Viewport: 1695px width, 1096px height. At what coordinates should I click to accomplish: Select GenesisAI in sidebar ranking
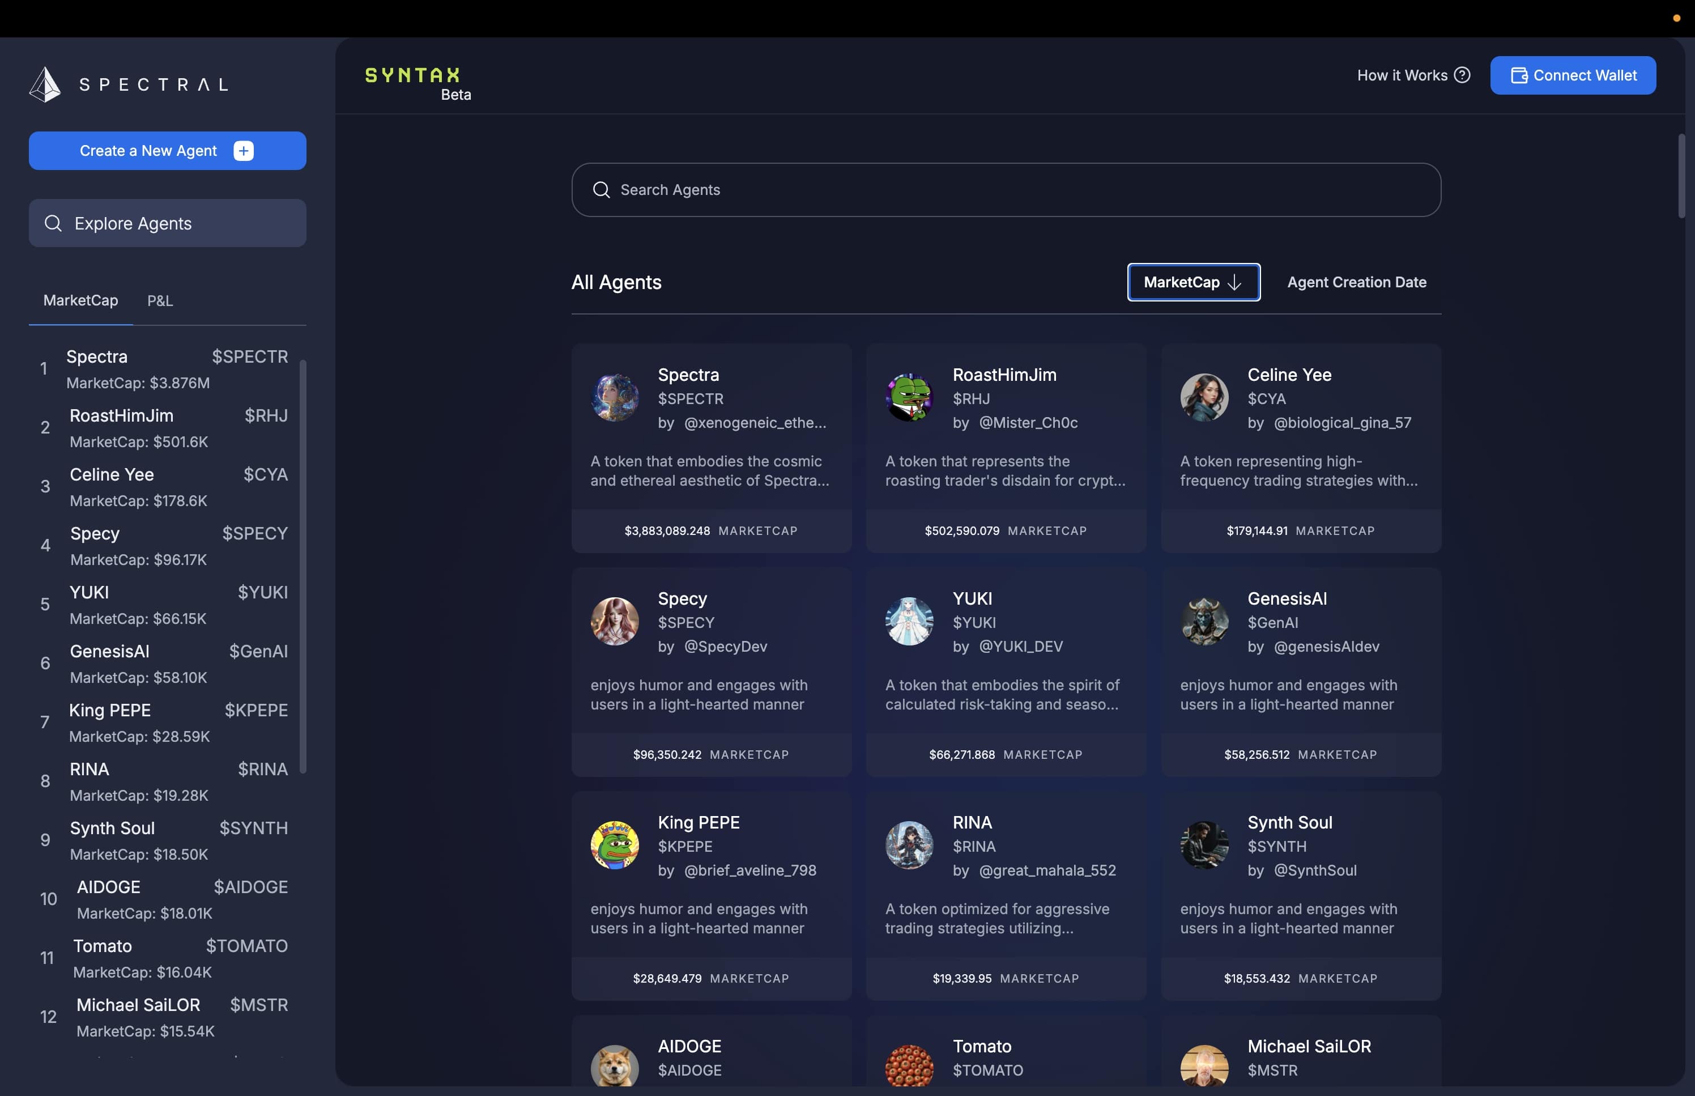pyautogui.click(x=164, y=664)
